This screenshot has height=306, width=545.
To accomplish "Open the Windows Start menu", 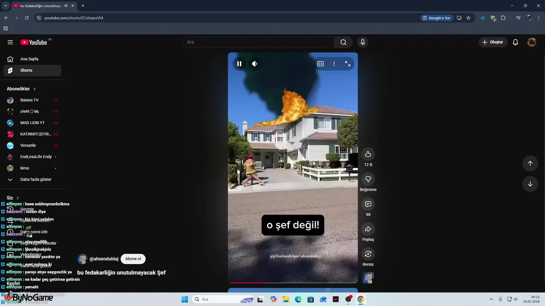I will [x=184, y=299].
